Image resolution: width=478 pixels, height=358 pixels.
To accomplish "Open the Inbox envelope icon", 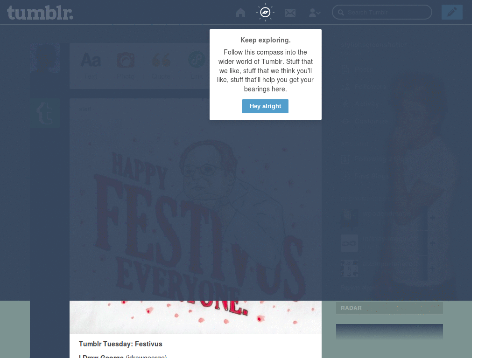I will [290, 13].
